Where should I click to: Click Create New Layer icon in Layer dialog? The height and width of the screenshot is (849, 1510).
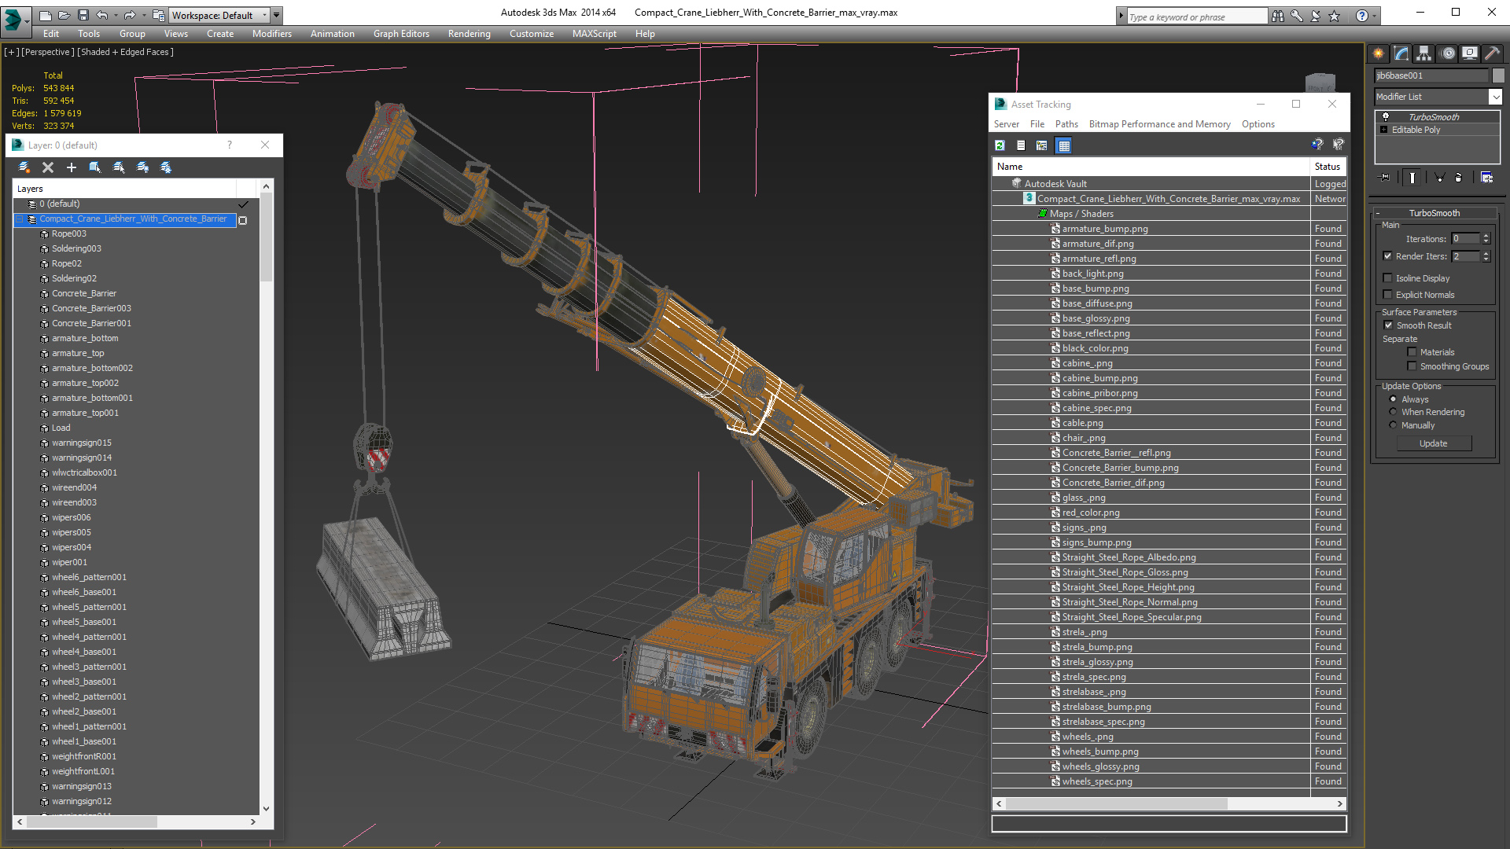tap(24, 167)
